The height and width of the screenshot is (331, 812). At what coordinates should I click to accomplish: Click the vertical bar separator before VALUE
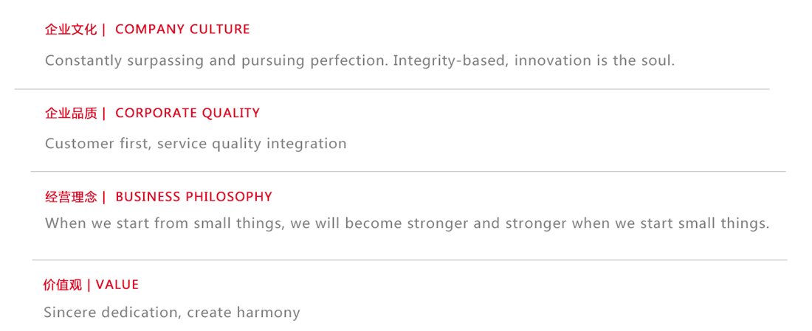point(89,285)
